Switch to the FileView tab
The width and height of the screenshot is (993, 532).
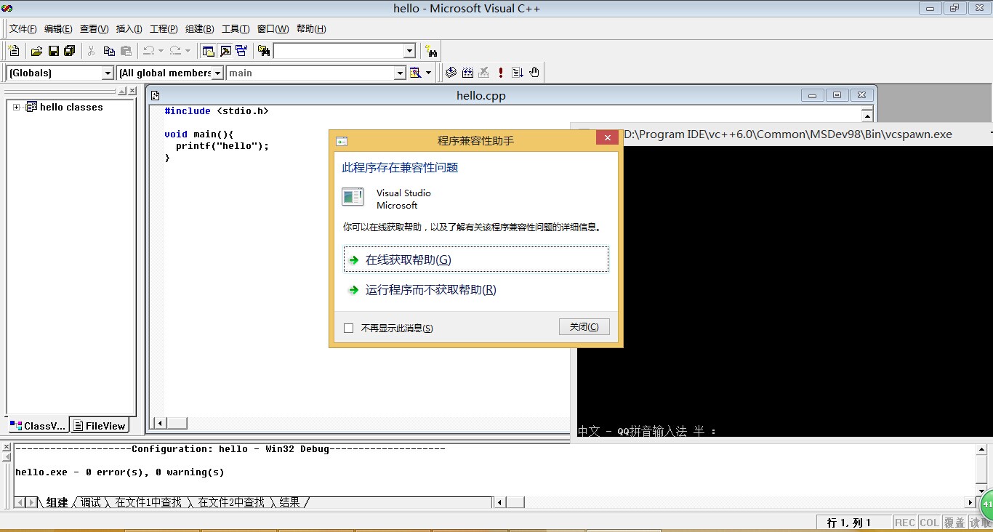[x=100, y=426]
